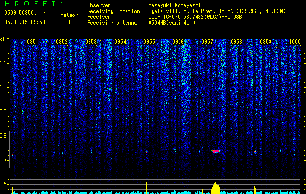Click the 1.0 kHz axis label
Image resolution: width=306 pixels, height=194 pixels.
click(x=4, y=87)
